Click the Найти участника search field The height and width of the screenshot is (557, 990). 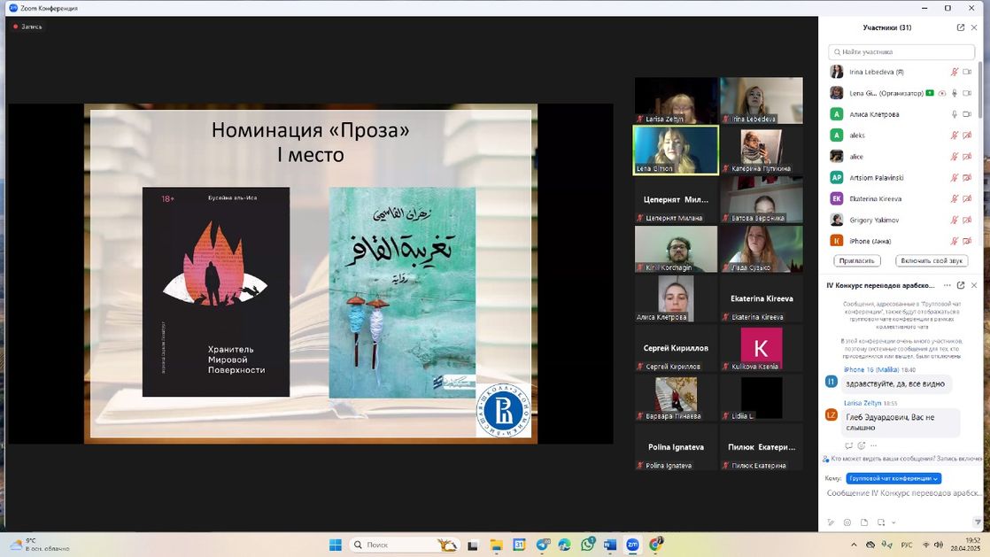[901, 51]
